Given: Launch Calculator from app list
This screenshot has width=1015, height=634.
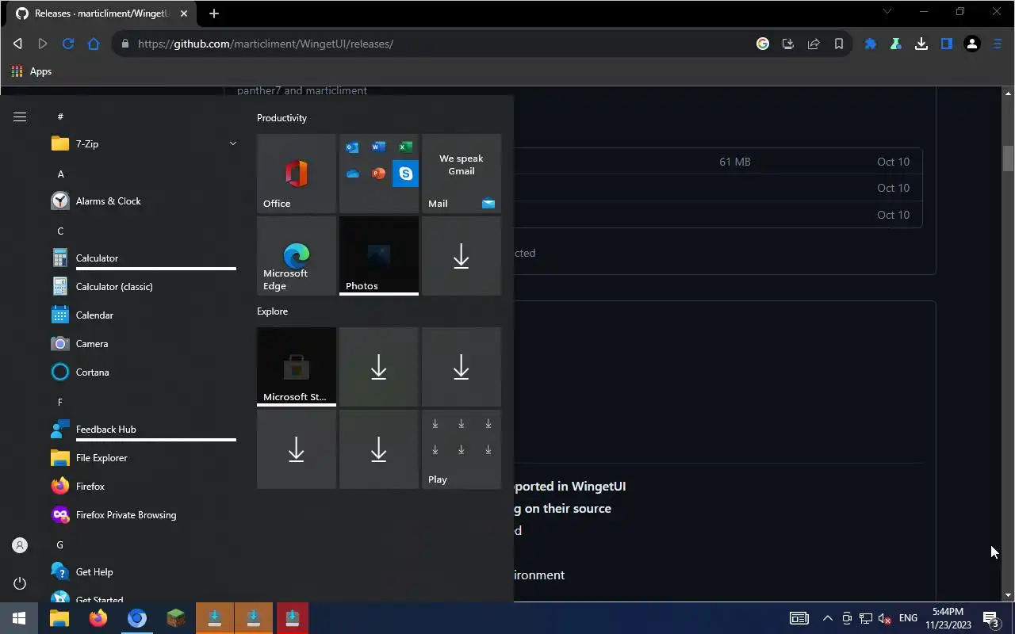Looking at the screenshot, I should click(144, 258).
